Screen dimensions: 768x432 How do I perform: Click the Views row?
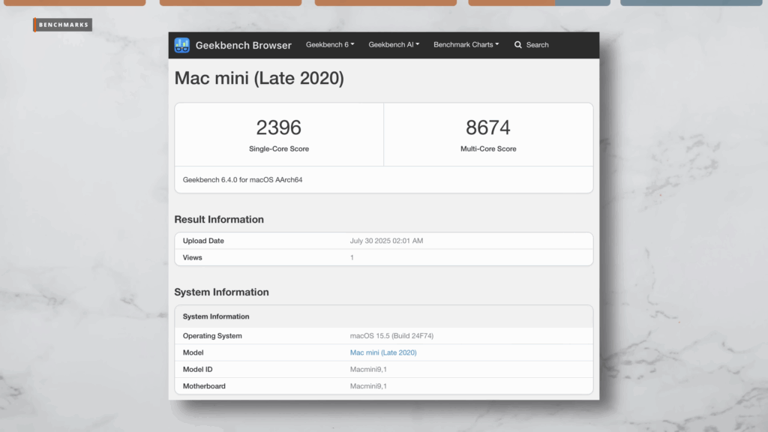[383, 257]
